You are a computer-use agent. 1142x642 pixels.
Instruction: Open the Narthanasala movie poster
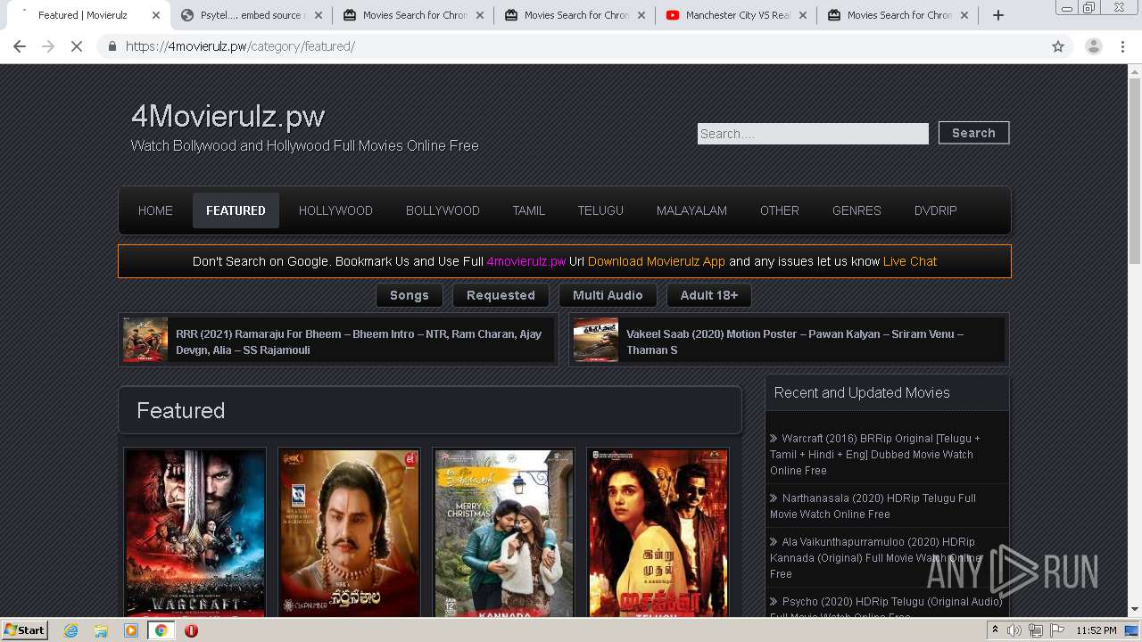pos(349,533)
